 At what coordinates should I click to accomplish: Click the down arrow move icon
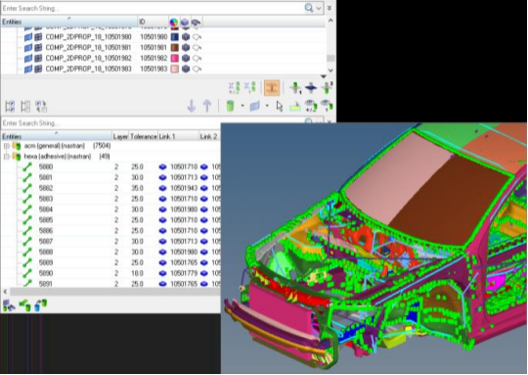click(x=192, y=106)
